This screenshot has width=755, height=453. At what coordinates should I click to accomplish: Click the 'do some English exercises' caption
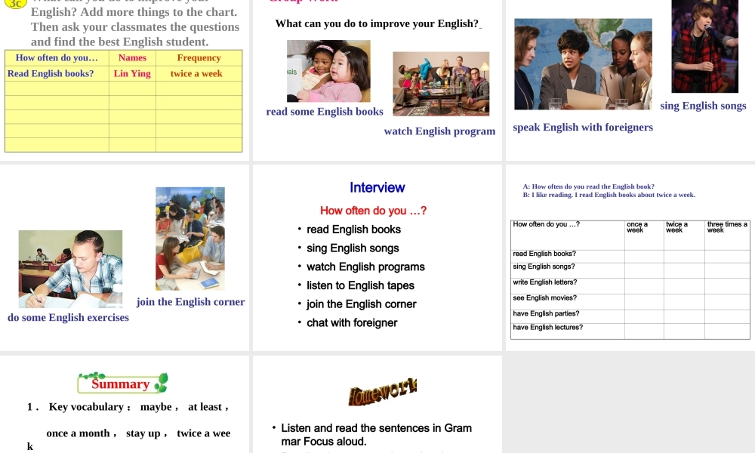[69, 318]
